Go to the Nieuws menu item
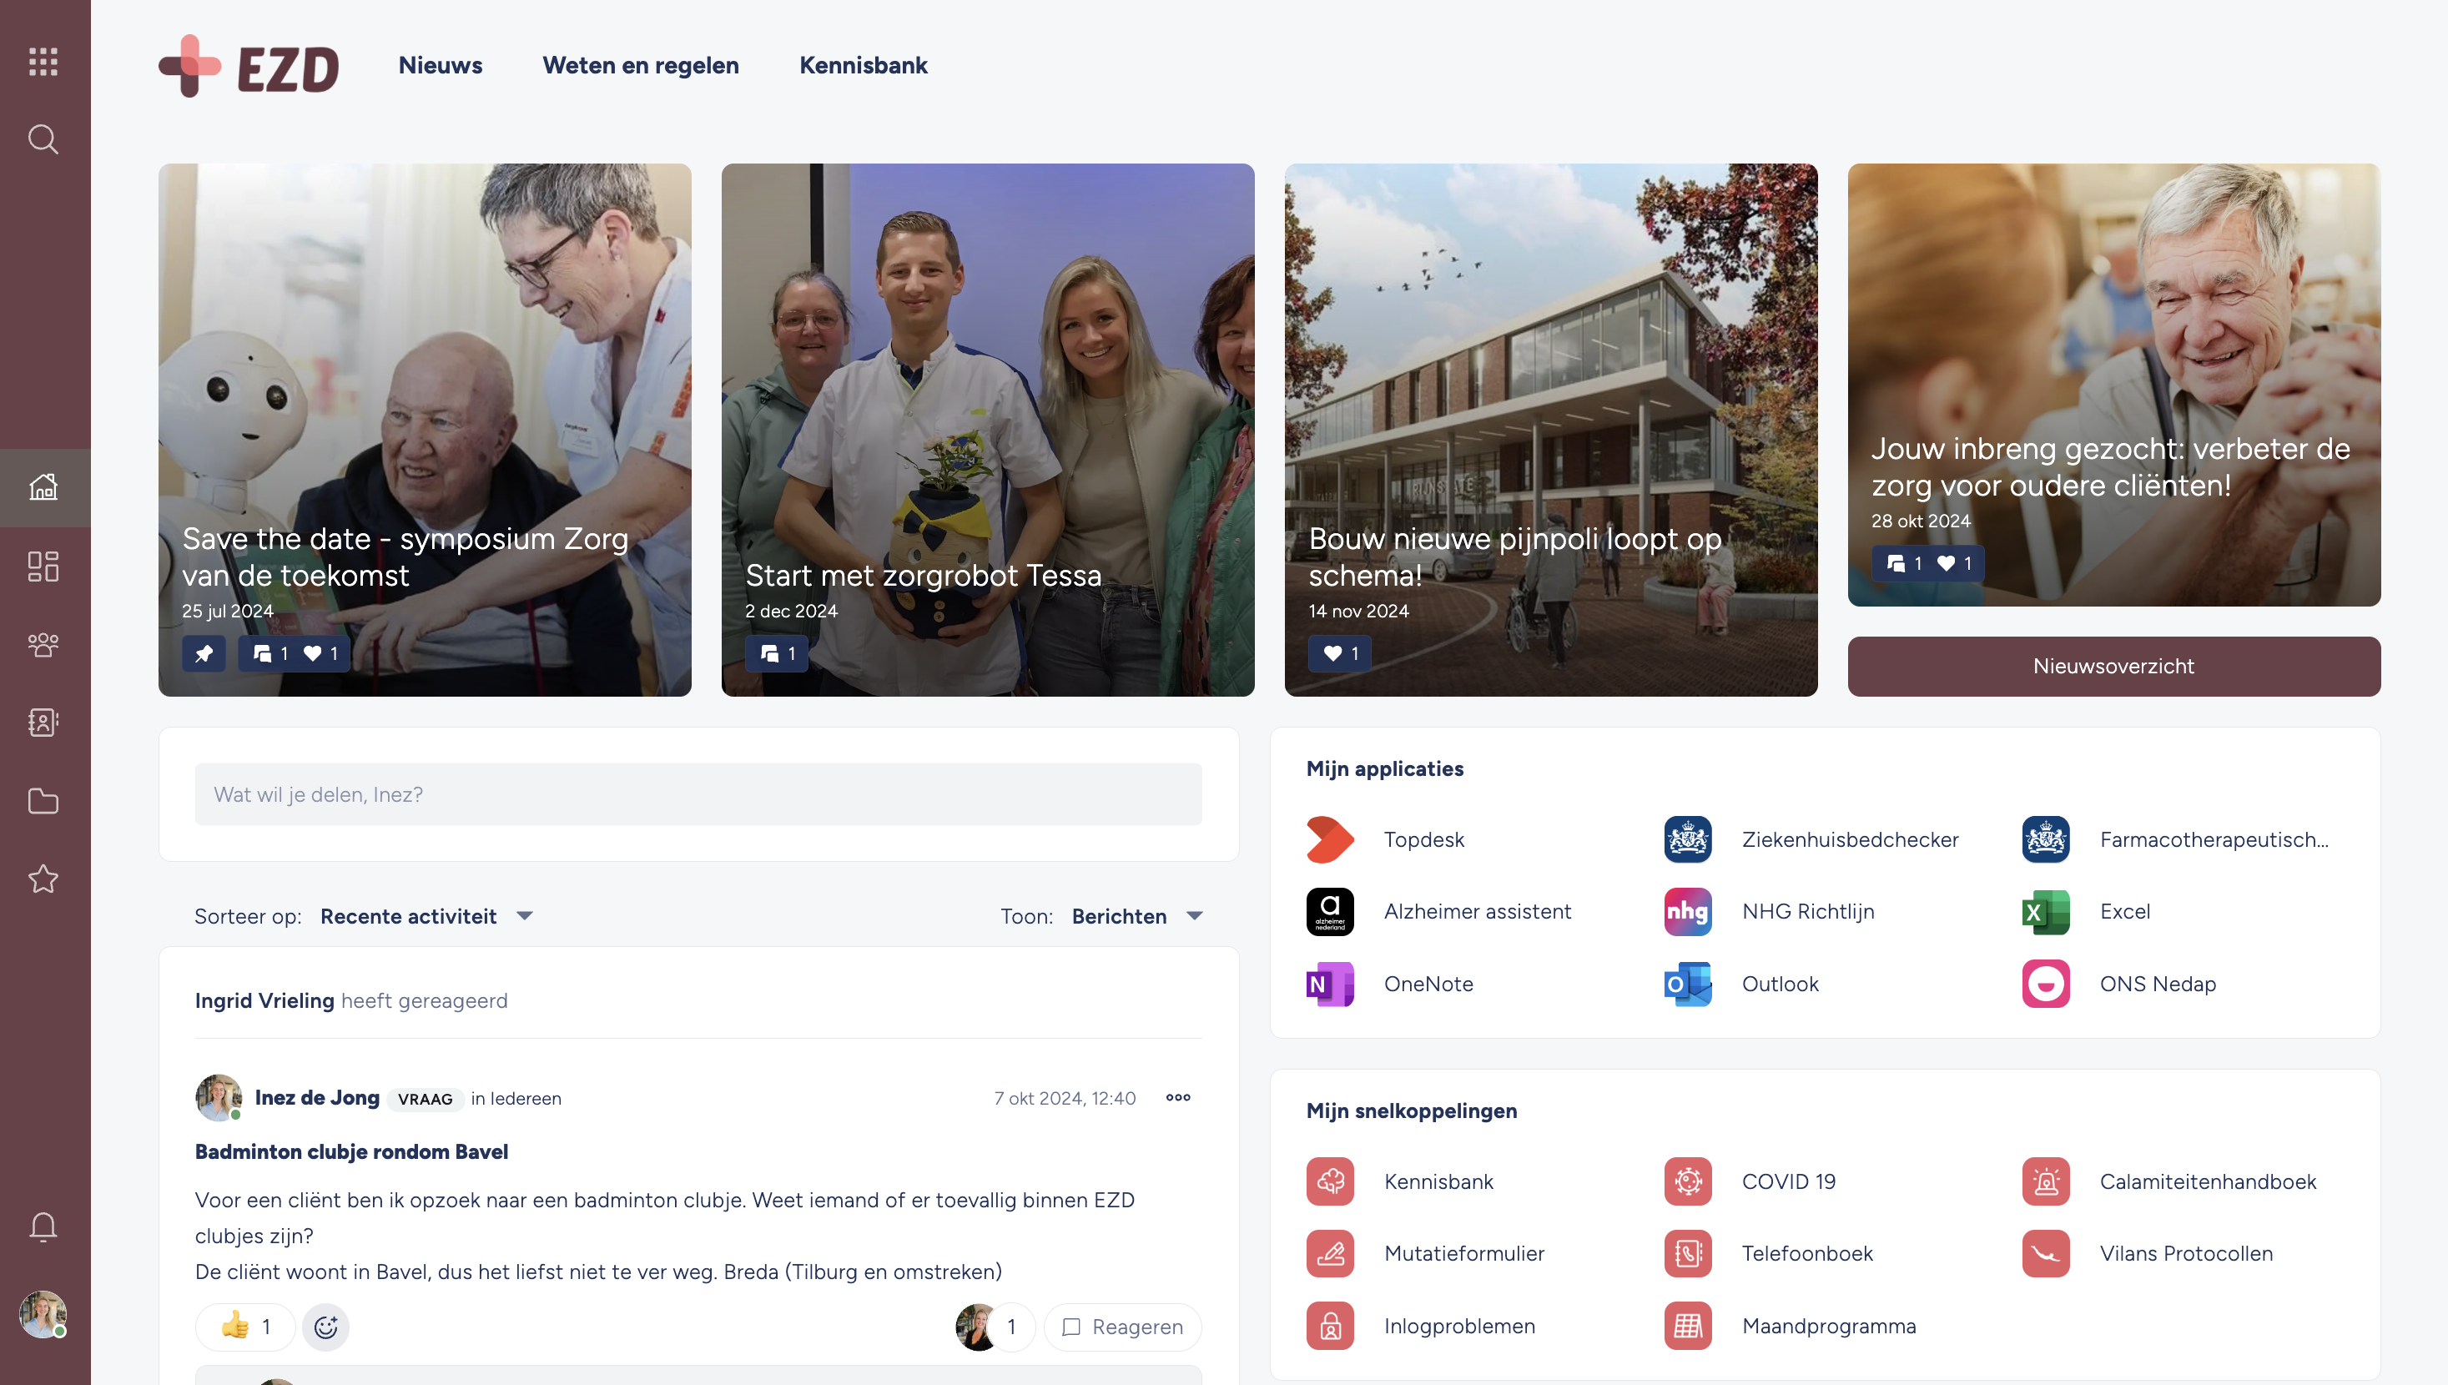This screenshot has width=2448, height=1385. pos(441,65)
